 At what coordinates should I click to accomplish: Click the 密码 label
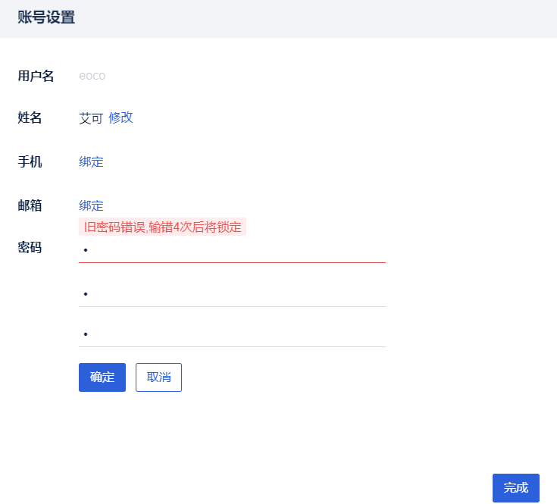pos(30,248)
